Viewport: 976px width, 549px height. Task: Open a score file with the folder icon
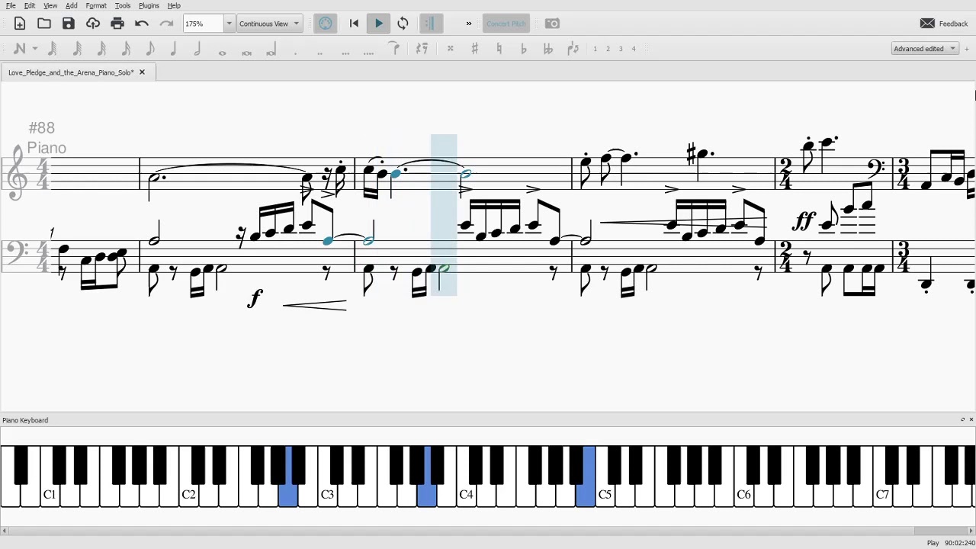[x=44, y=24]
